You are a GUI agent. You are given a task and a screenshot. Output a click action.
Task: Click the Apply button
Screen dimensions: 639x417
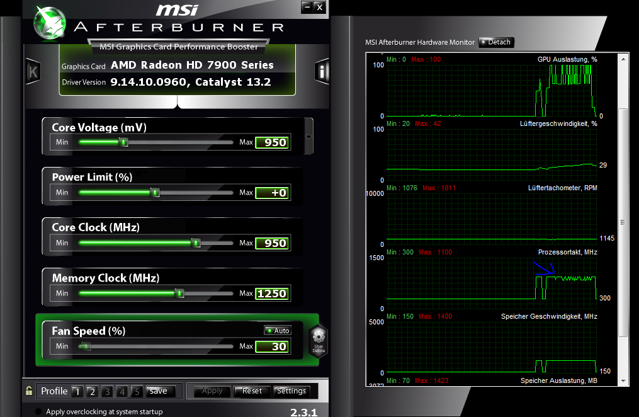212,391
